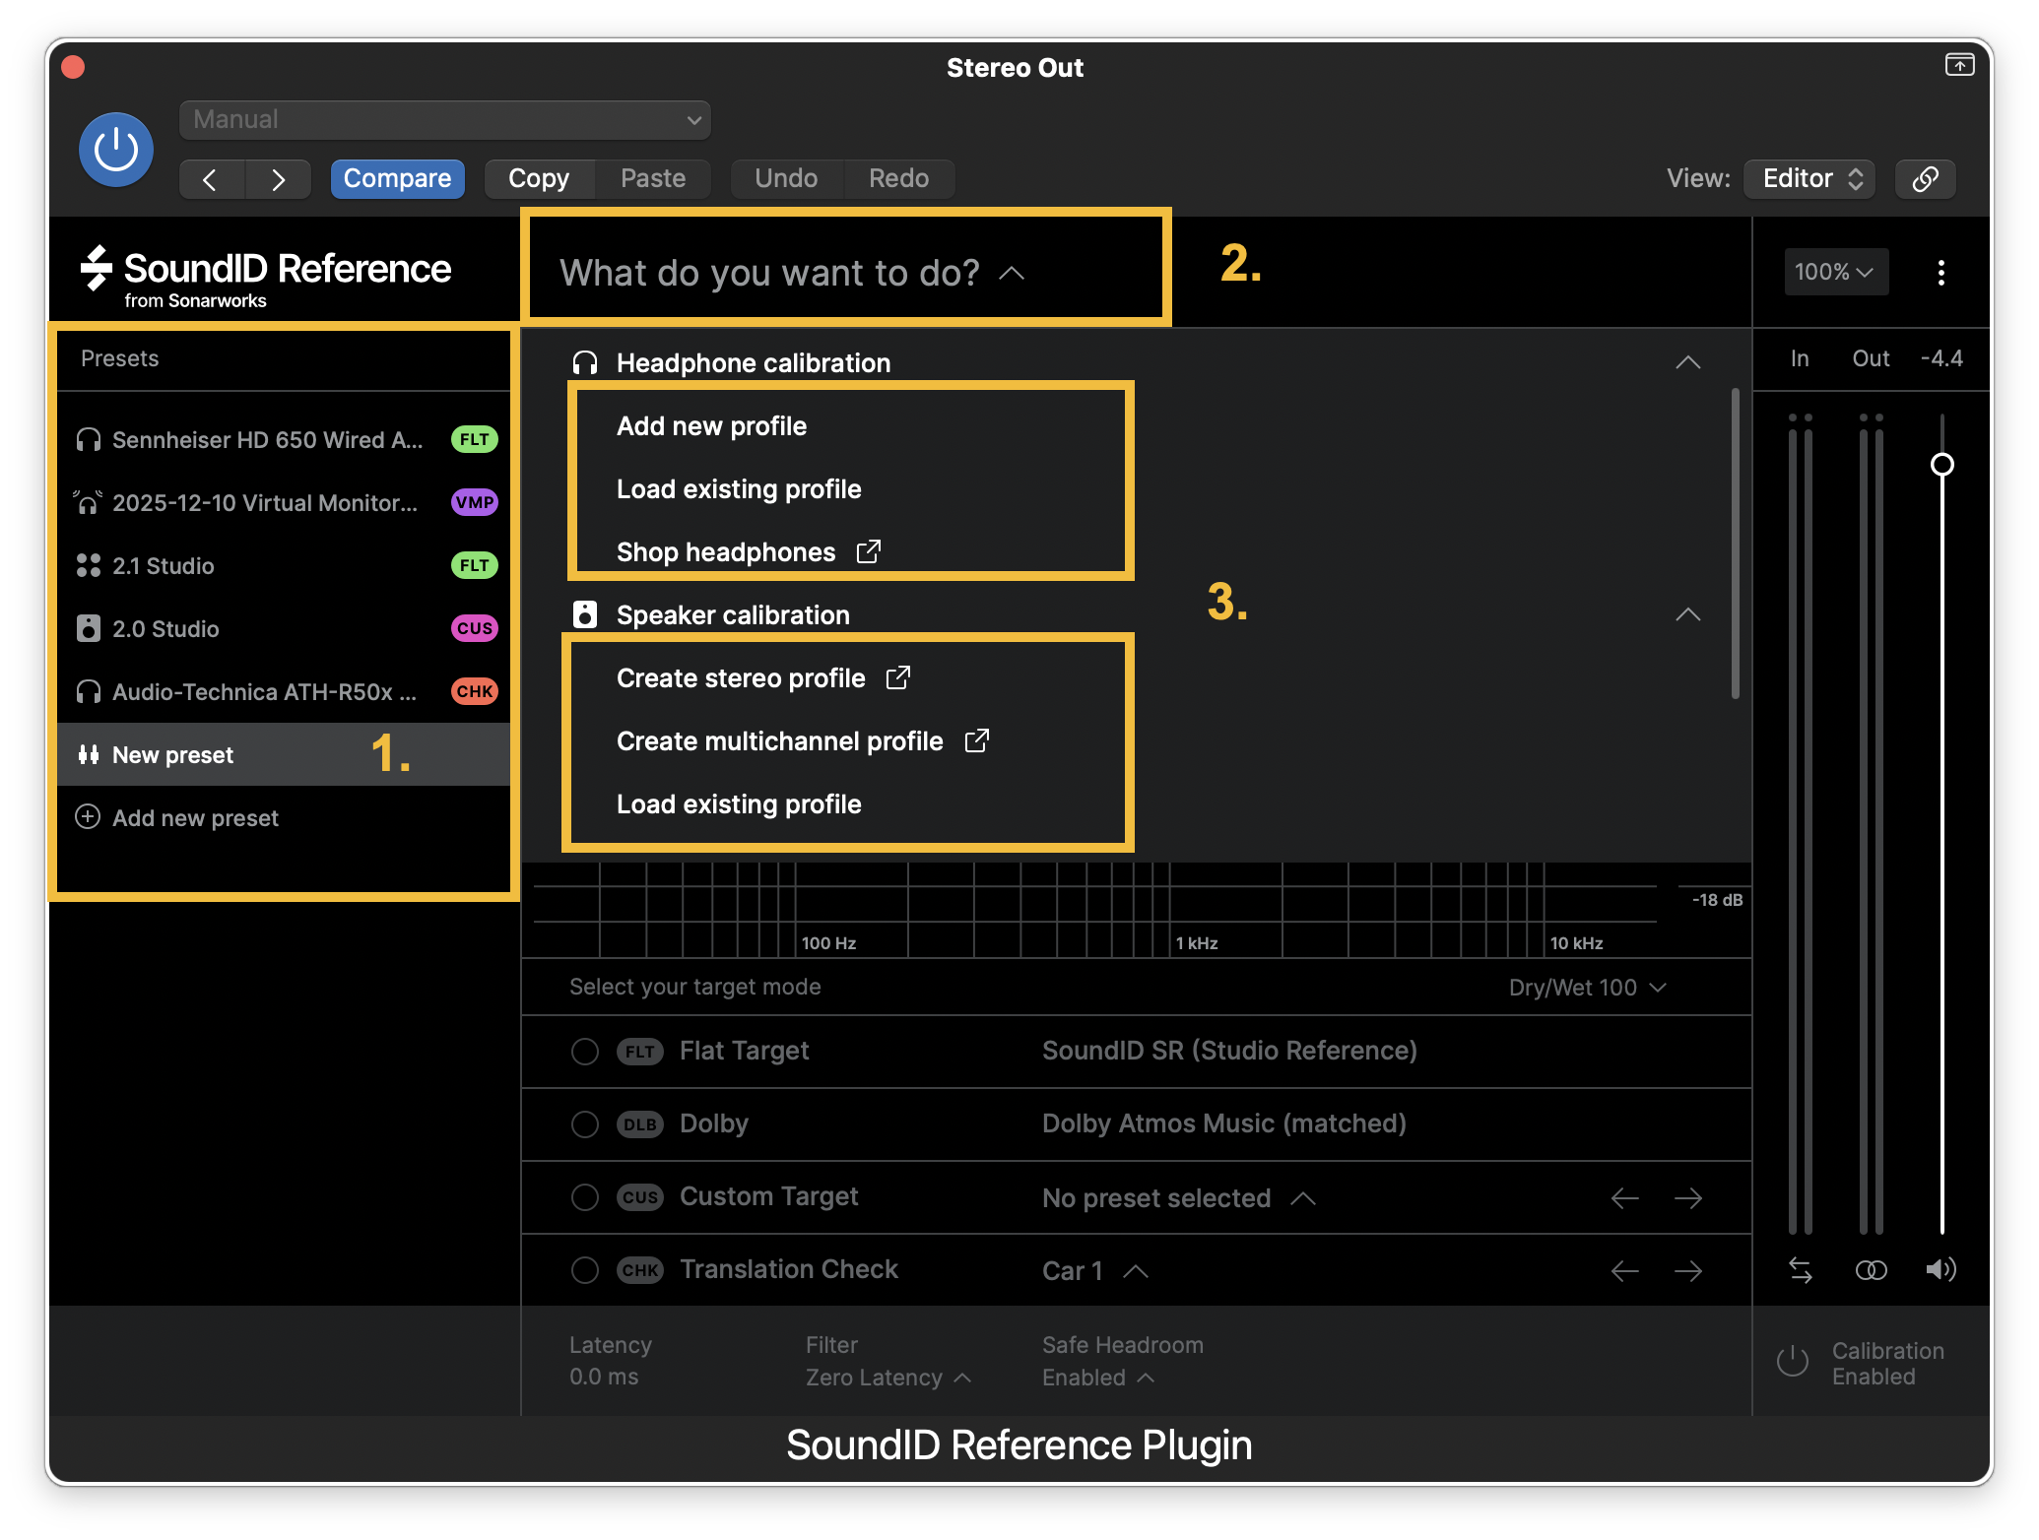Select Shop headphones menu item
This screenshot has width=2039, height=1540.
pyautogui.click(x=749, y=552)
